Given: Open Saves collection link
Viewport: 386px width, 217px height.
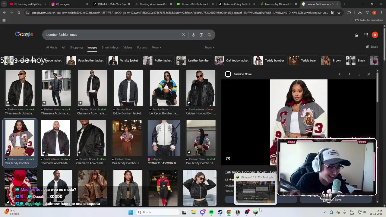Looking at the screenshot, I should pos(372,47).
